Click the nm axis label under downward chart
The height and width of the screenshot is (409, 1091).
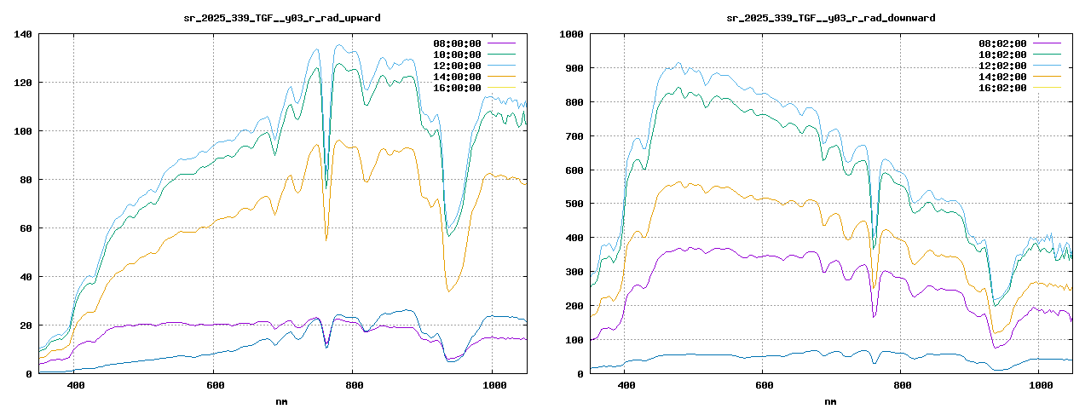830,400
